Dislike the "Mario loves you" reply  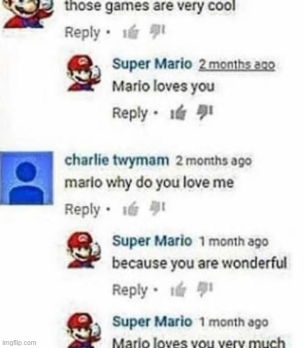click(x=205, y=112)
